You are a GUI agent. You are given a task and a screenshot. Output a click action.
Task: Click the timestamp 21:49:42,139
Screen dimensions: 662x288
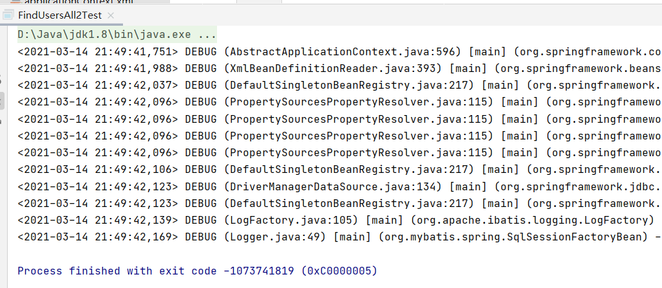pyautogui.click(x=134, y=220)
